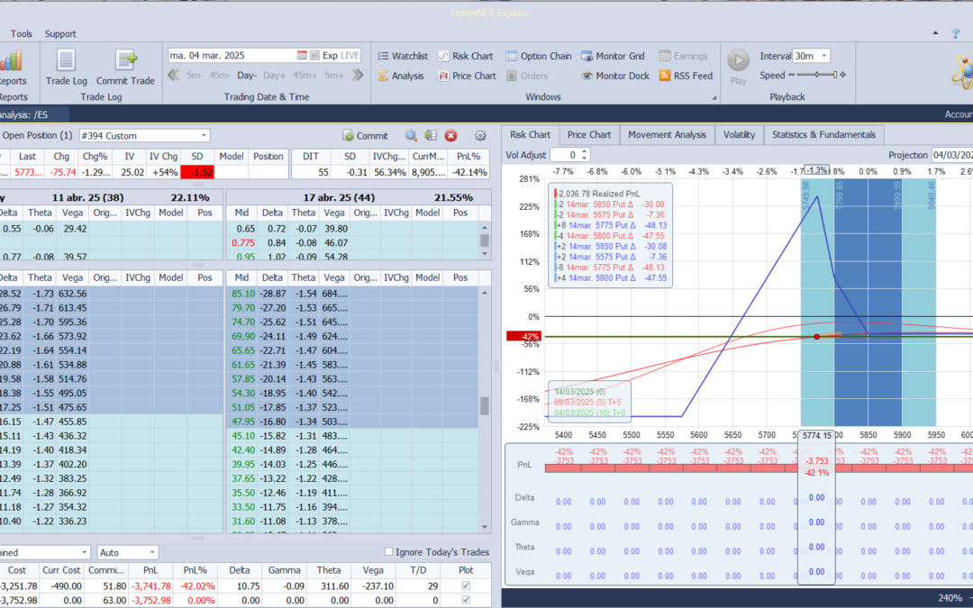
Task: Click the magnifier search icon
Action: tap(411, 136)
